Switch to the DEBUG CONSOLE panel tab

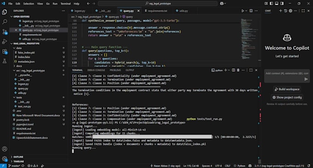click(x=96, y=70)
